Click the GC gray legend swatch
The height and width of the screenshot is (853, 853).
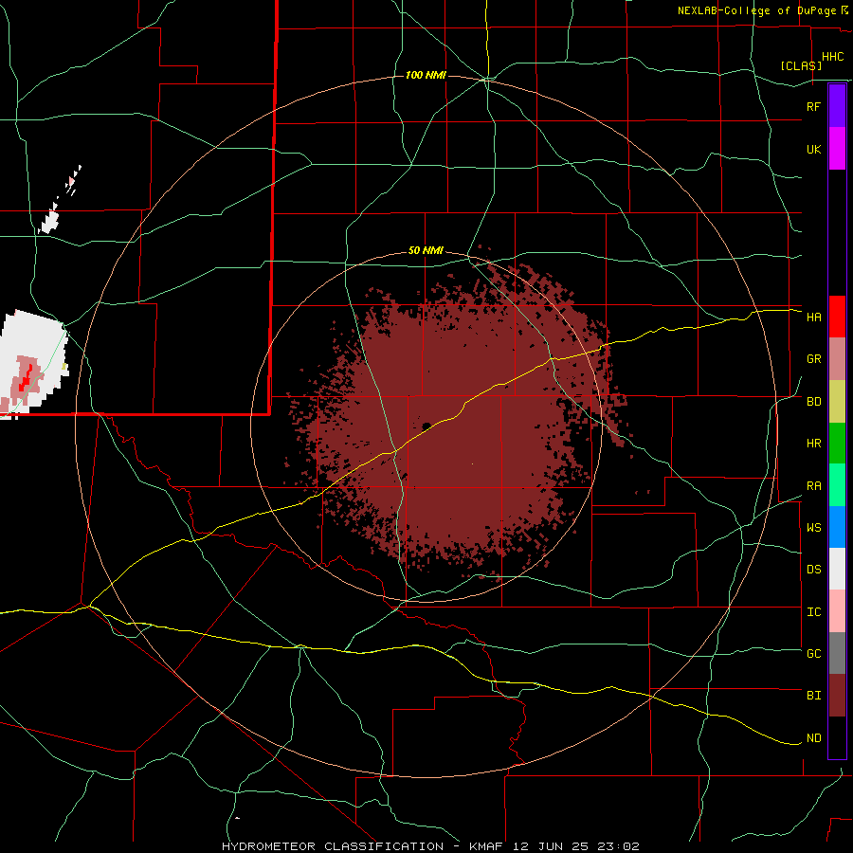click(x=837, y=653)
